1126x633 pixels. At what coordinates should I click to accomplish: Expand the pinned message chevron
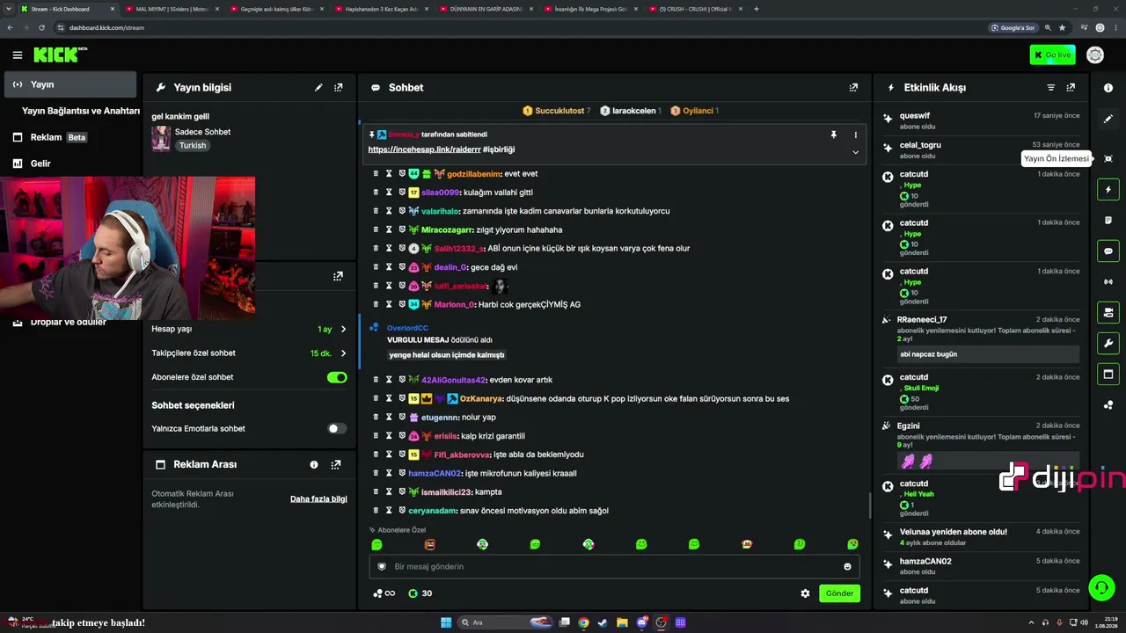coord(855,152)
